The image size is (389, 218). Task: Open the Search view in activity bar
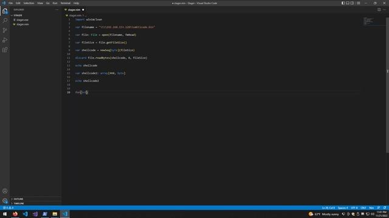[x=5, y=21]
